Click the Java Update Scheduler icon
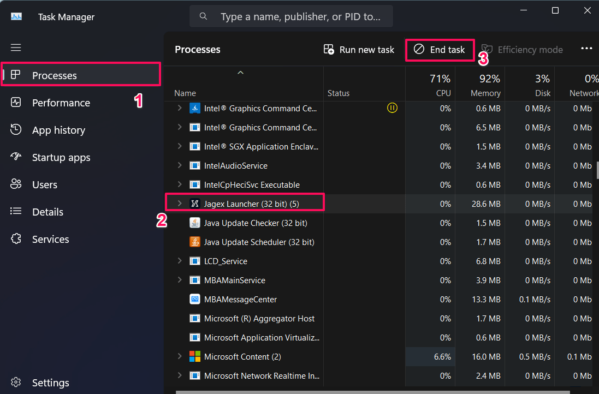The height and width of the screenshot is (394, 599). [195, 242]
